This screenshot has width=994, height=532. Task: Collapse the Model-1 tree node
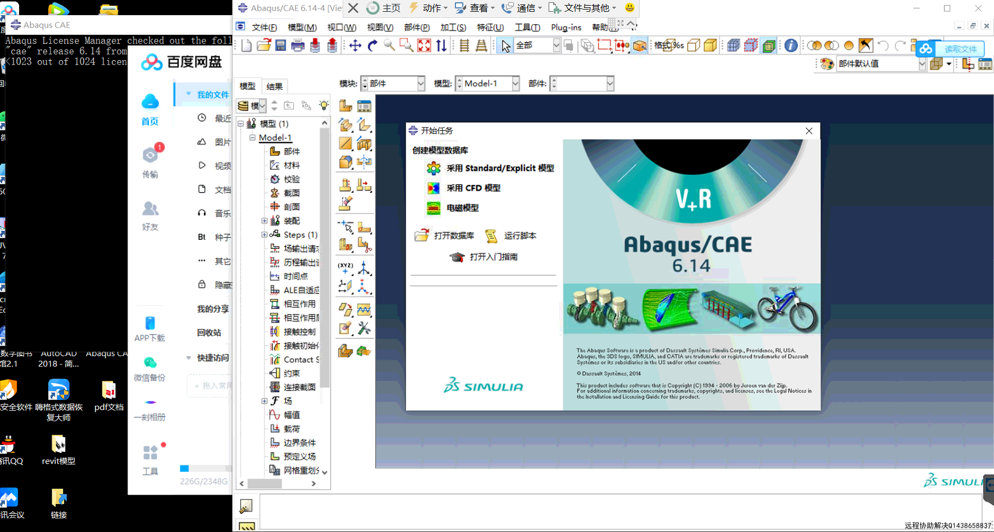click(x=252, y=138)
